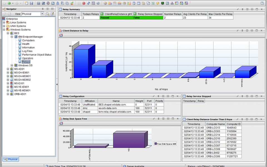
Task: Click the pencil edit icon in the Relay Service Stopped header
Action: (238, 96)
